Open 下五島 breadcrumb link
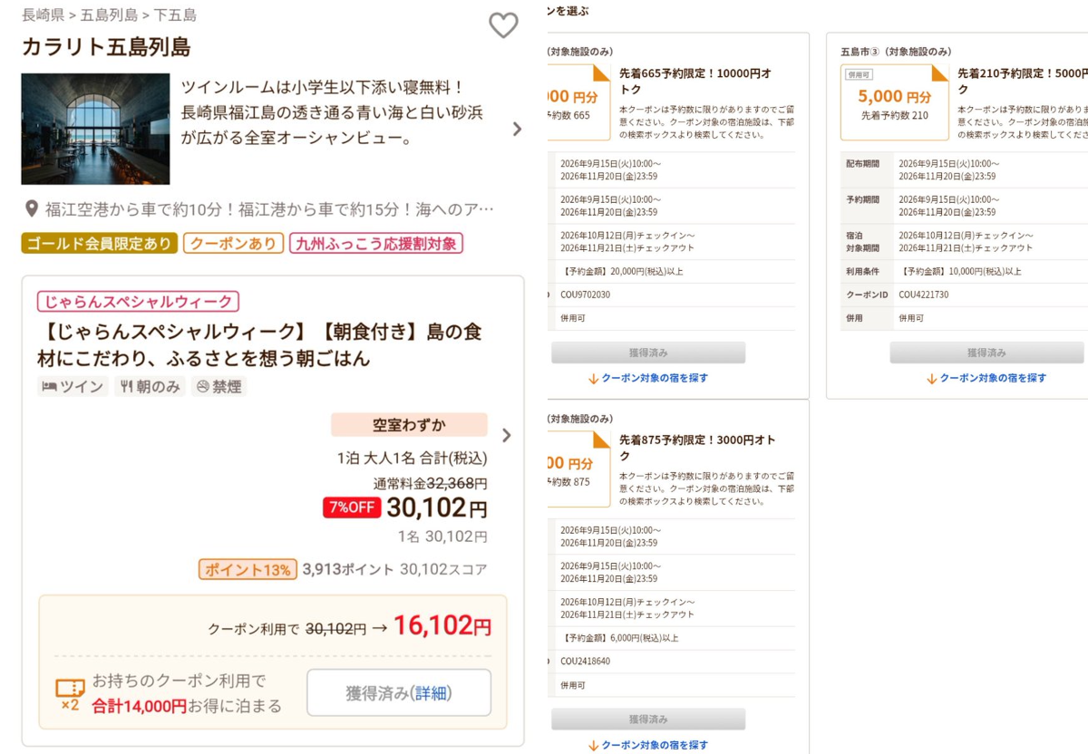The height and width of the screenshot is (754, 1088). (175, 14)
